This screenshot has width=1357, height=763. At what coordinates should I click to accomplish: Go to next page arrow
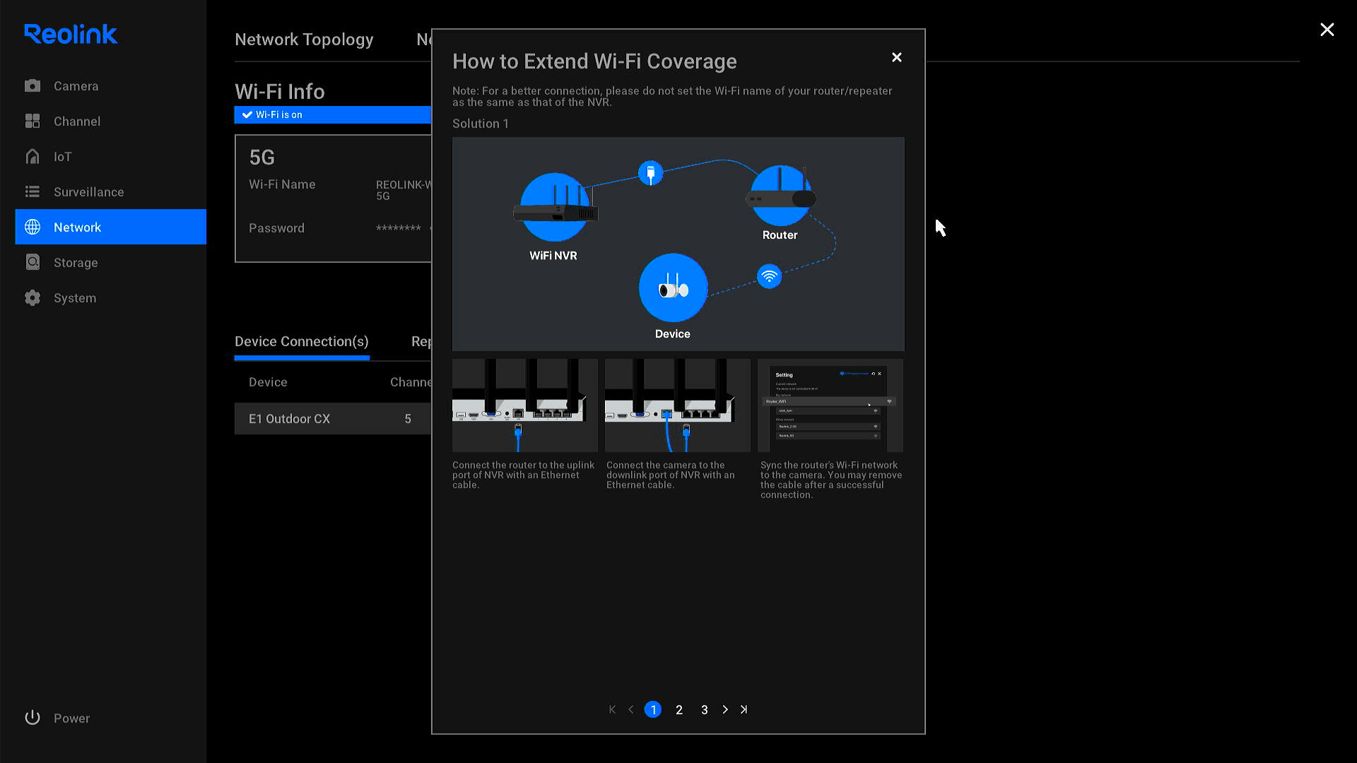(725, 709)
